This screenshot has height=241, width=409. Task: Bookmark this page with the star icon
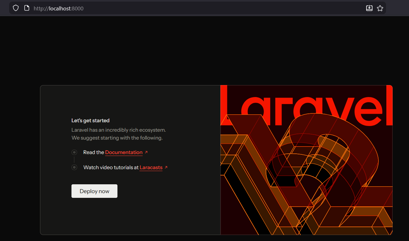click(380, 8)
